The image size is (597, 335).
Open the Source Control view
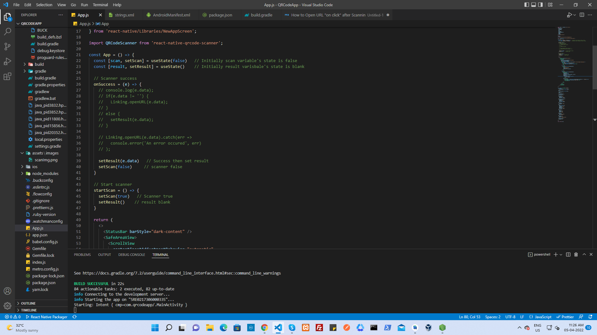pos(7,47)
